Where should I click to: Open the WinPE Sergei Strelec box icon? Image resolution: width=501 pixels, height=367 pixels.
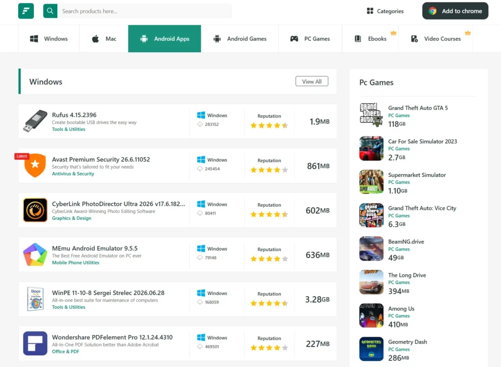(x=35, y=299)
